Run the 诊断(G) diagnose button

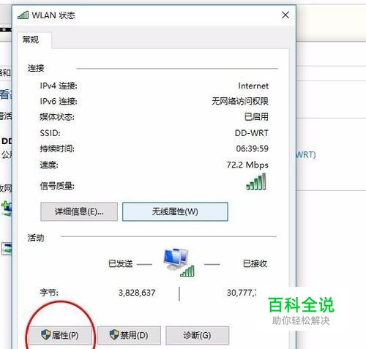click(197, 335)
